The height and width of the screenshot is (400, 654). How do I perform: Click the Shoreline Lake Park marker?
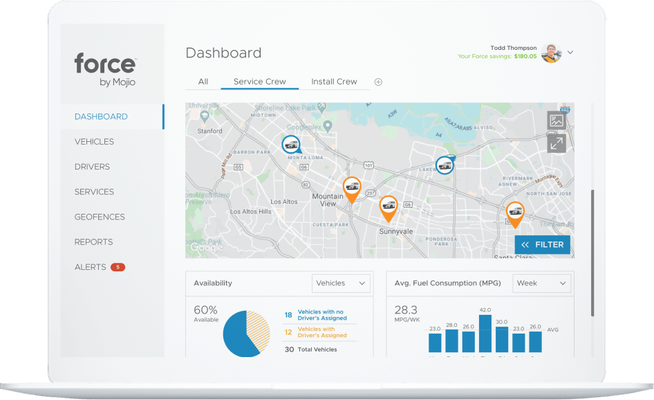click(321, 108)
